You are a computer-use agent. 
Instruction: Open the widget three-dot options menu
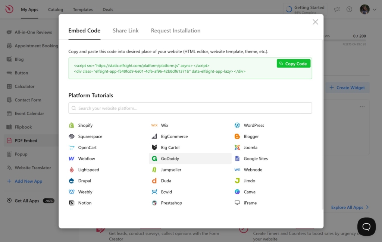point(362,107)
